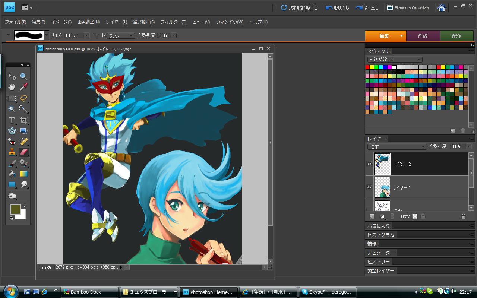Open Elements Organizer
This screenshot has width=477, height=298.
(x=408, y=7)
